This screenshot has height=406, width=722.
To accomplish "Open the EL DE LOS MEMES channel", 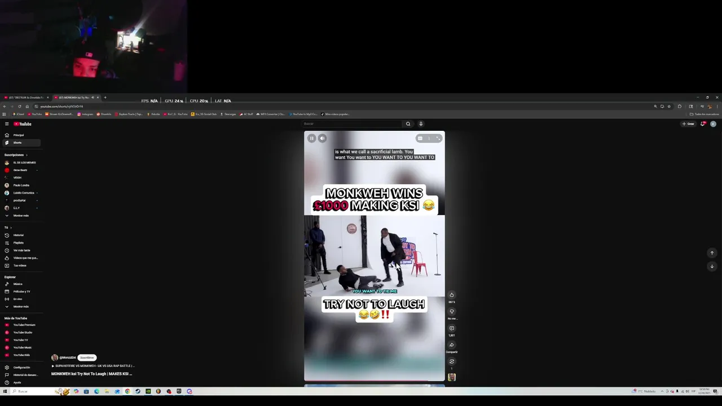I will (x=21, y=162).
